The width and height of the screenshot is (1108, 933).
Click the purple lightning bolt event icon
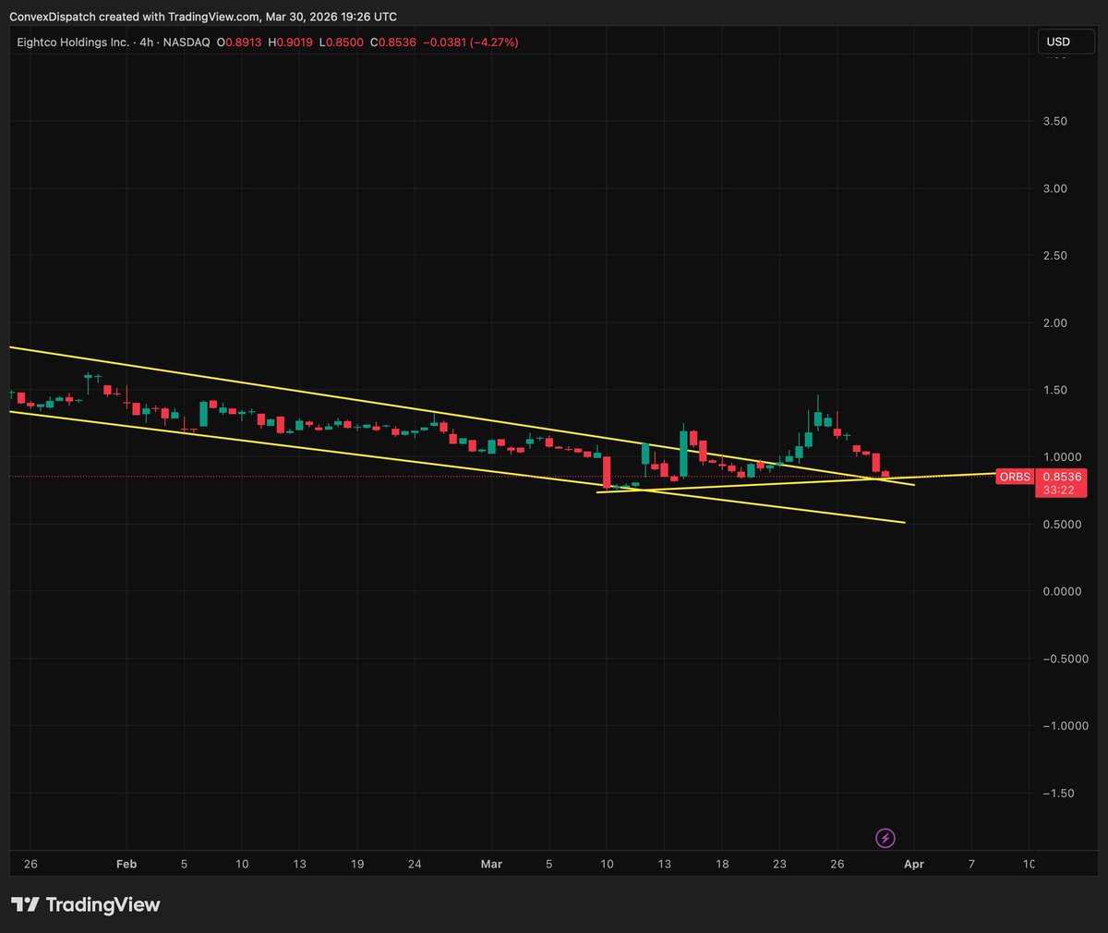pyautogui.click(x=885, y=838)
